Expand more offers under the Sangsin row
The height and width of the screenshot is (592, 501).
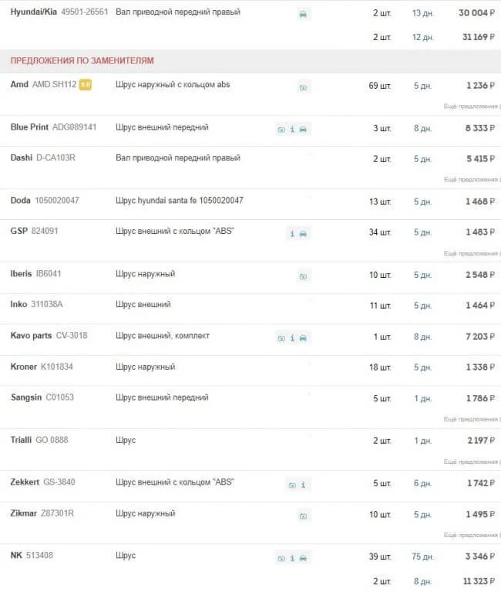tap(472, 419)
